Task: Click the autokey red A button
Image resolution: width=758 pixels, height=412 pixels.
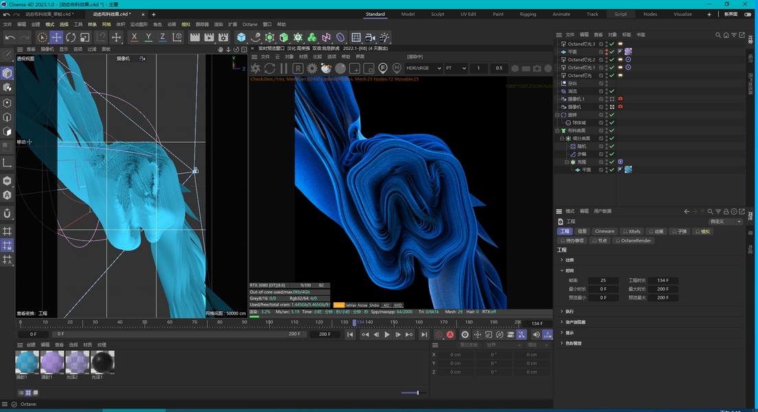Action: click(450, 334)
